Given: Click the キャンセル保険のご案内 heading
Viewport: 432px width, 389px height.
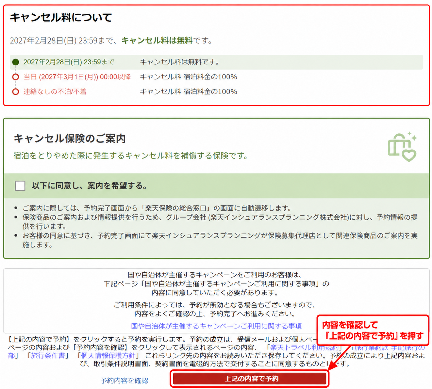Looking at the screenshot, I should pyautogui.click(x=70, y=139).
